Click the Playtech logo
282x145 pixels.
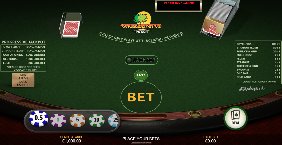252,89
